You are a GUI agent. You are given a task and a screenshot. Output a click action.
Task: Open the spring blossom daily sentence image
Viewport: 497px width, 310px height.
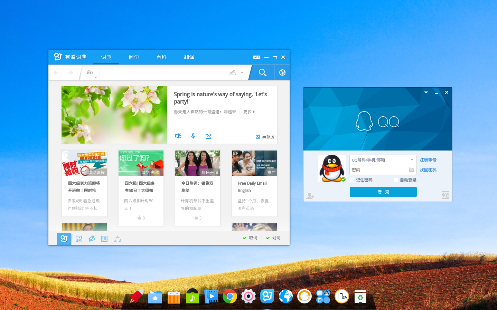pyautogui.click(x=114, y=115)
